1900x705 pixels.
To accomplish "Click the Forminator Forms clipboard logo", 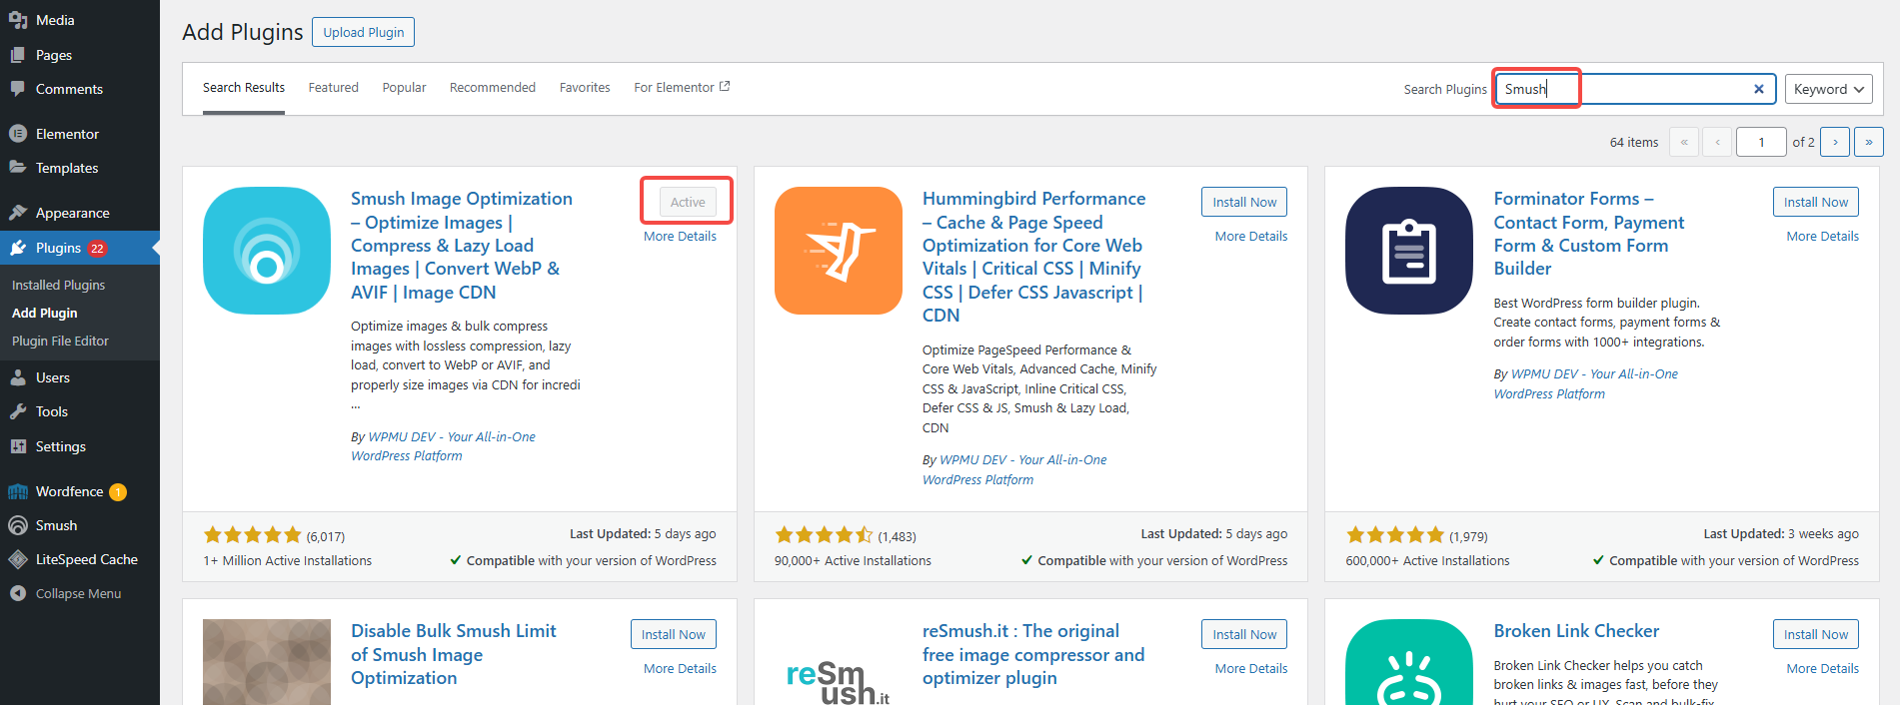I will [x=1409, y=251].
